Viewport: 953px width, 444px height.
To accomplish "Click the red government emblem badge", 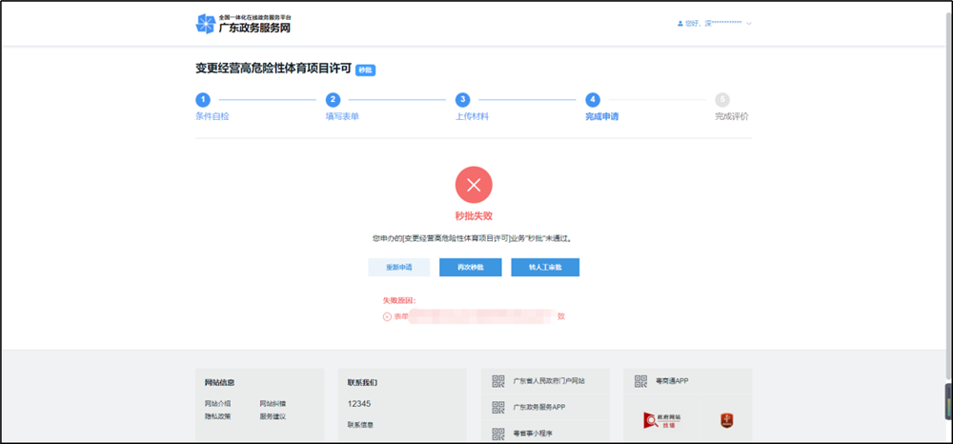I will 727,420.
